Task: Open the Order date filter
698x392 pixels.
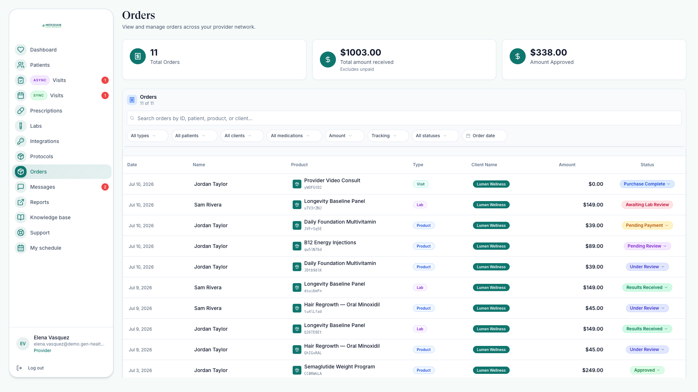Action: click(484, 136)
